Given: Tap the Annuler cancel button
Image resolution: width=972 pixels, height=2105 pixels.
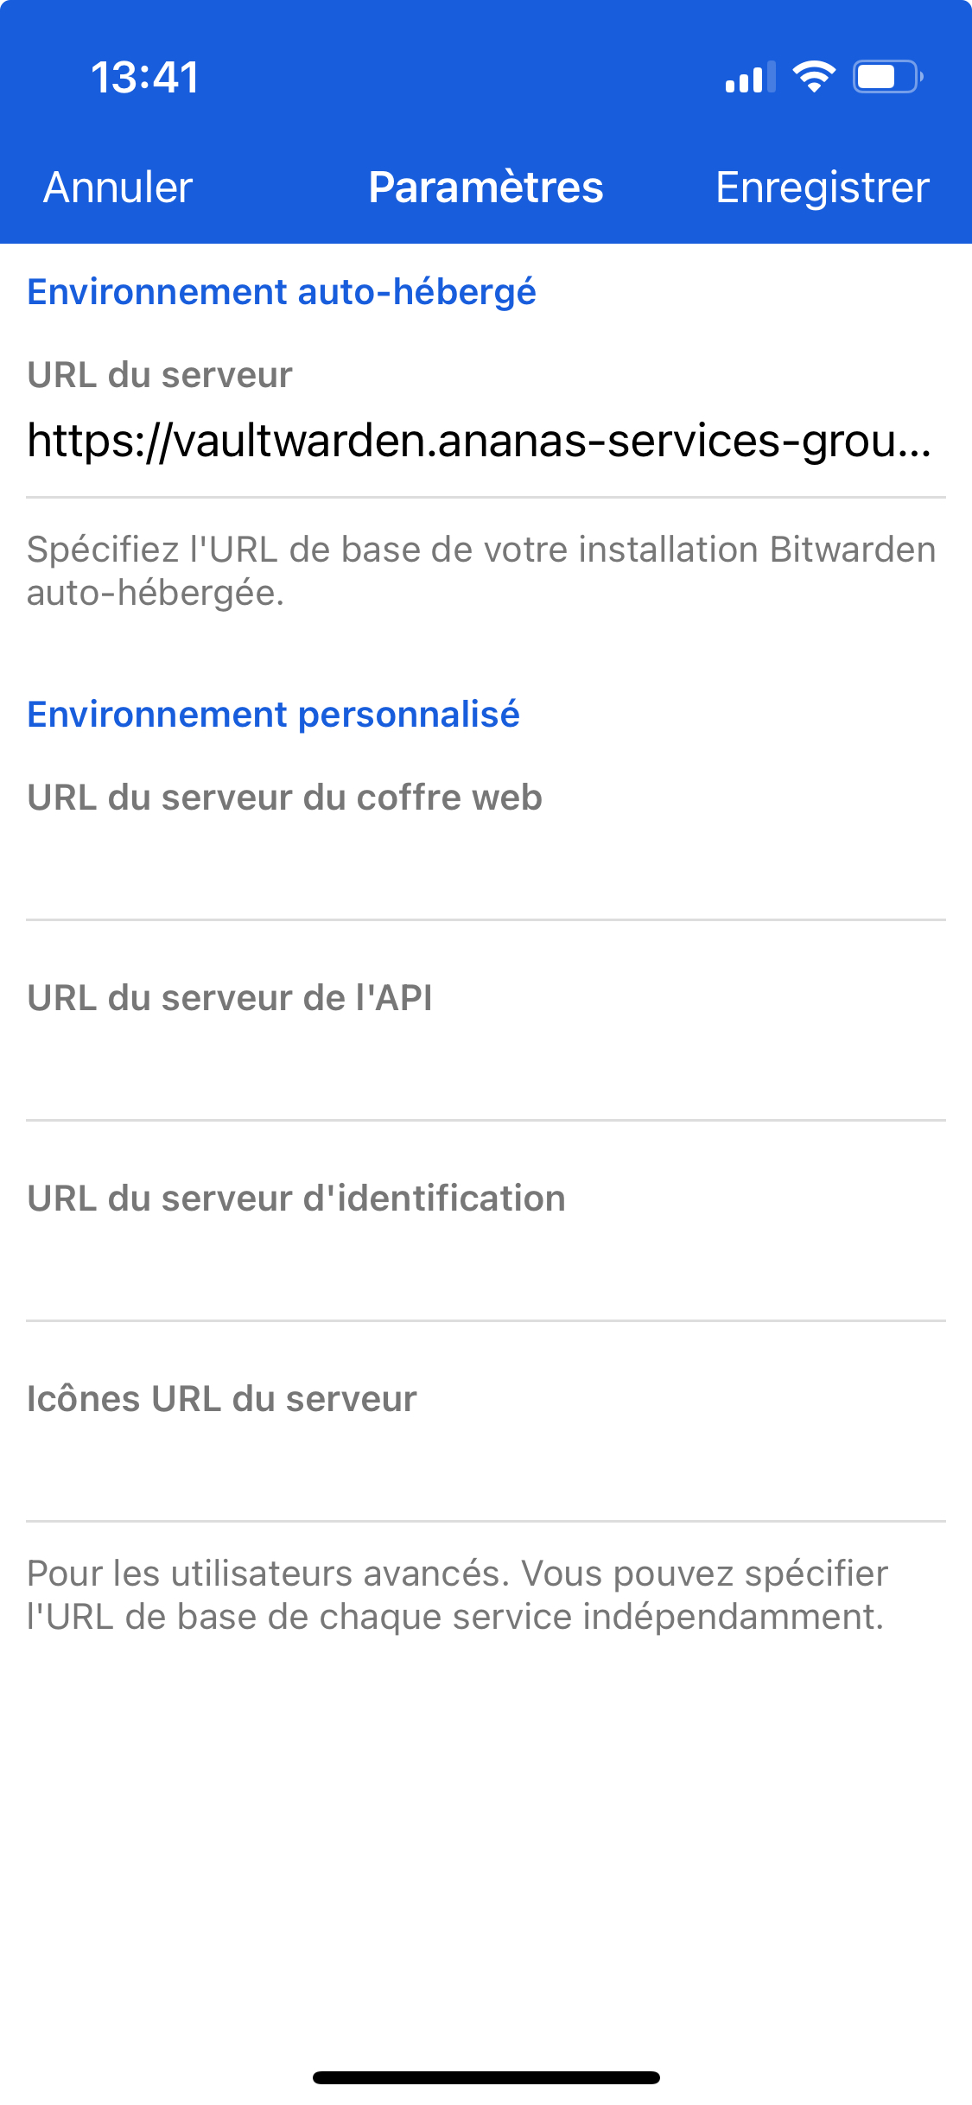Looking at the screenshot, I should (118, 188).
